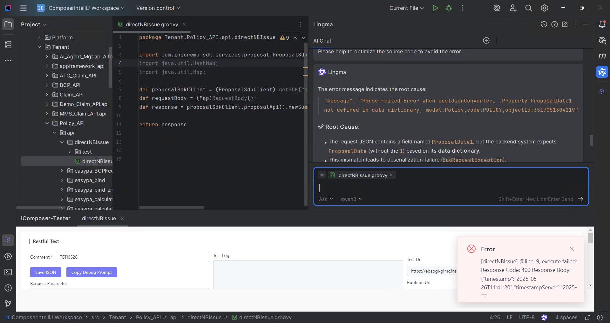Open Lingma chat history clock icon
The image size is (610, 323).
pos(544,24)
